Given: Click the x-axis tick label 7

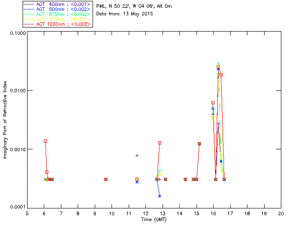Looking at the screenshot, I should click(61, 214).
